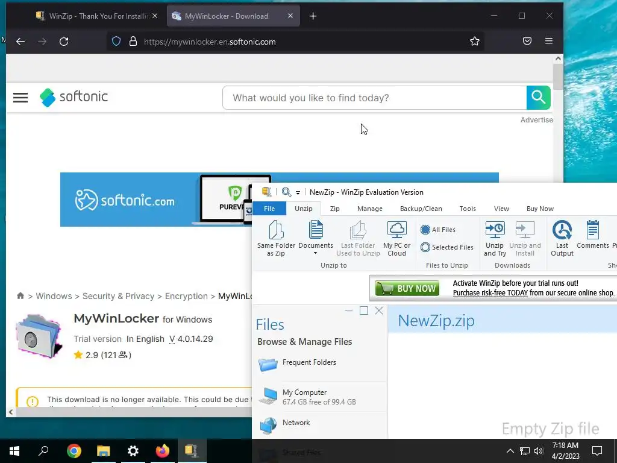The image size is (617, 463).
Task: Close the Files pane
Action: pos(379,310)
